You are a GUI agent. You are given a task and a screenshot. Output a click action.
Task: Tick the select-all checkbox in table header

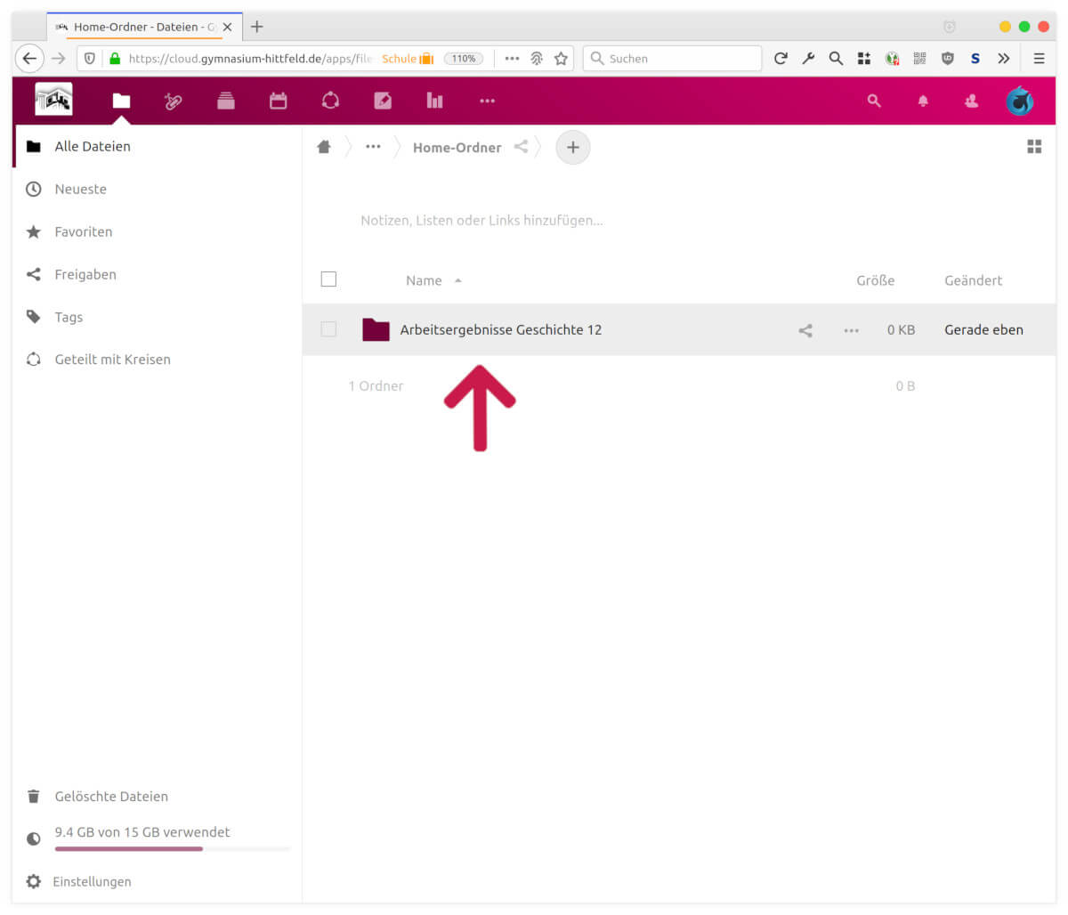(x=328, y=279)
